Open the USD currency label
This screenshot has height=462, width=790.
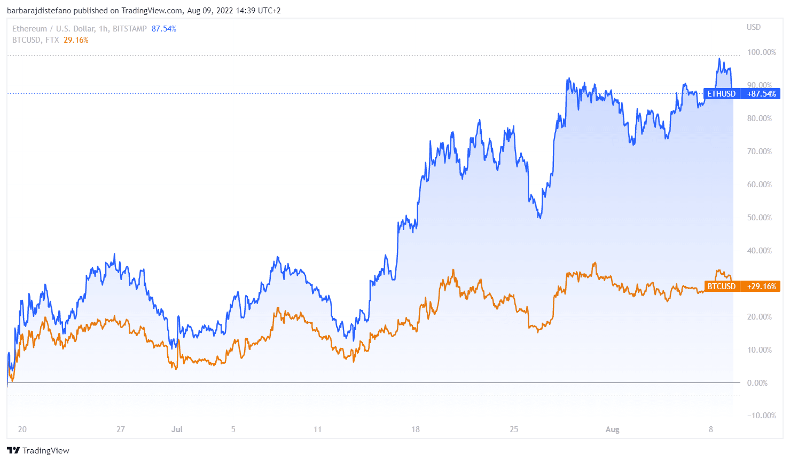tap(754, 27)
